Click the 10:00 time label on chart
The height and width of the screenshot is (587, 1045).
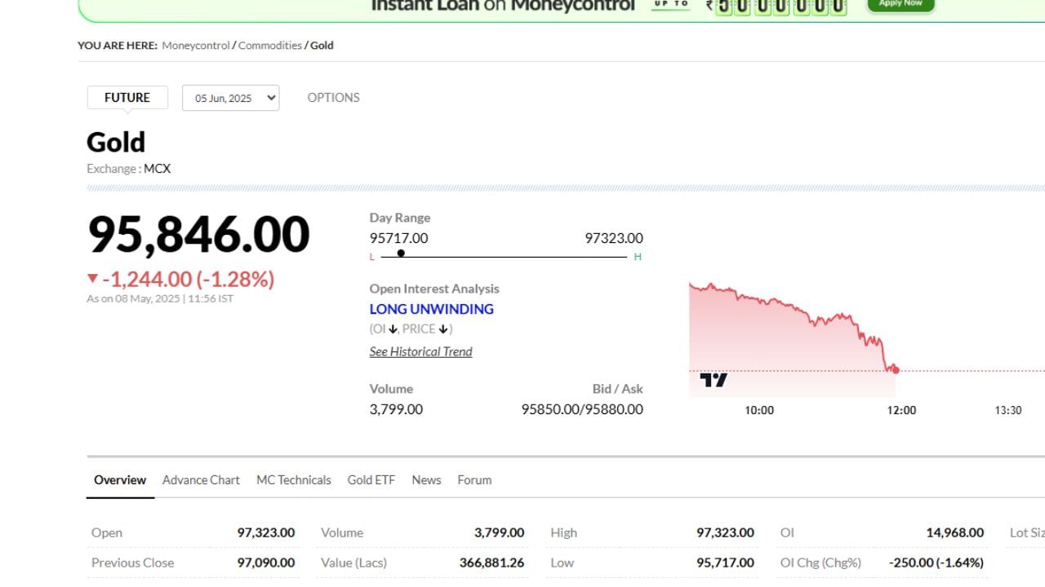(759, 410)
